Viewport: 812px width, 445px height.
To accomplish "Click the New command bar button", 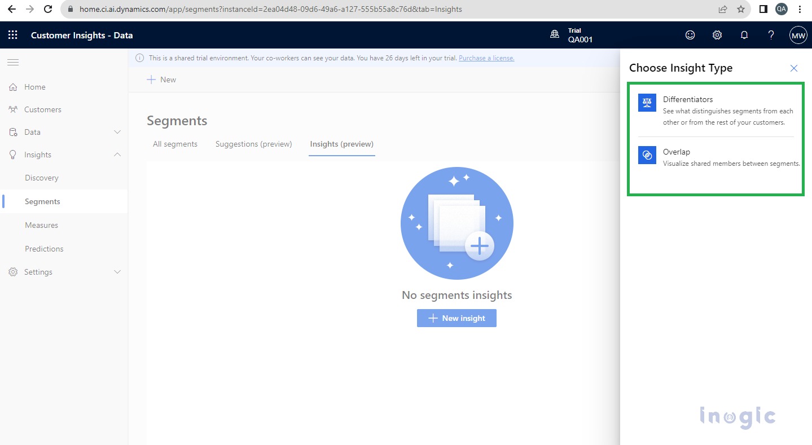I will (x=161, y=80).
